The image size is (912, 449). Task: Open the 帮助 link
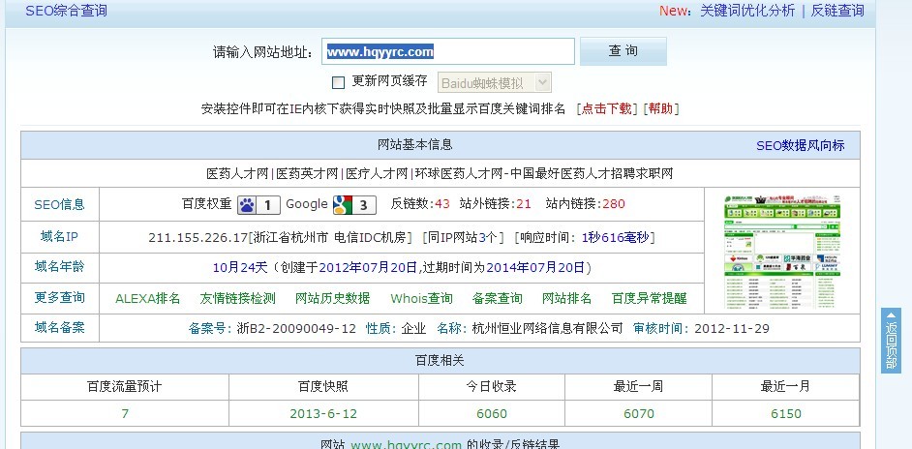[x=660, y=108]
